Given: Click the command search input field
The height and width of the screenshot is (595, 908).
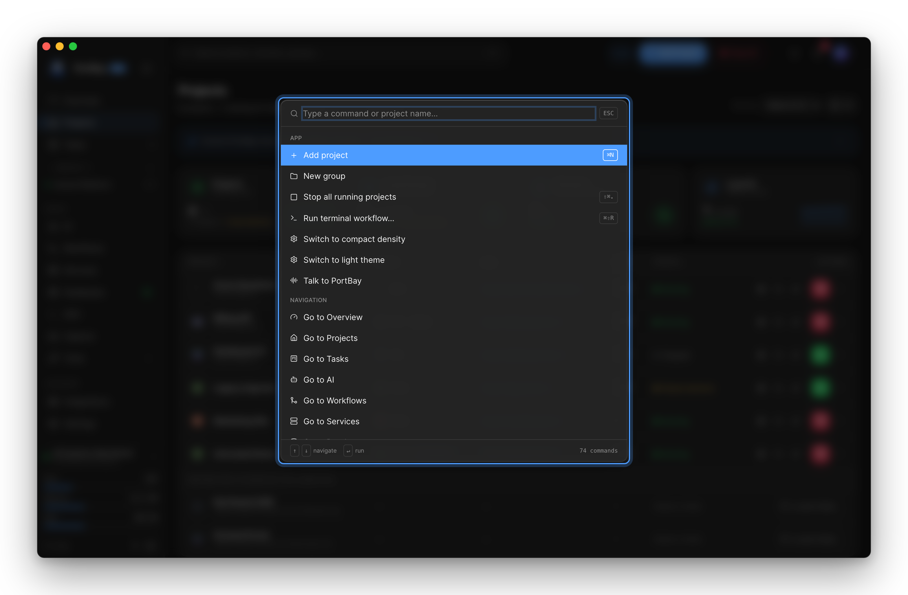Looking at the screenshot, I should pos(448,114).
